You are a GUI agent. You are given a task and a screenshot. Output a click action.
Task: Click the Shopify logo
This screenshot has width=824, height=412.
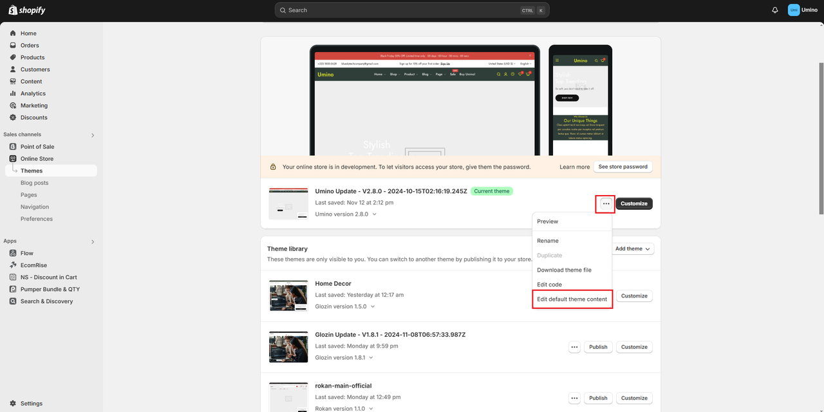coord(26,10)
